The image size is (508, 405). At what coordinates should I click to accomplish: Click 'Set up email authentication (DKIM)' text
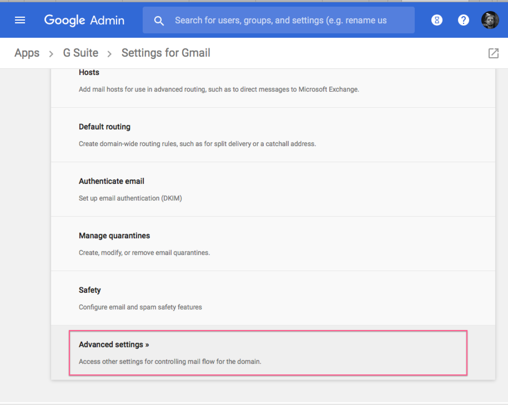click(130, 198)
